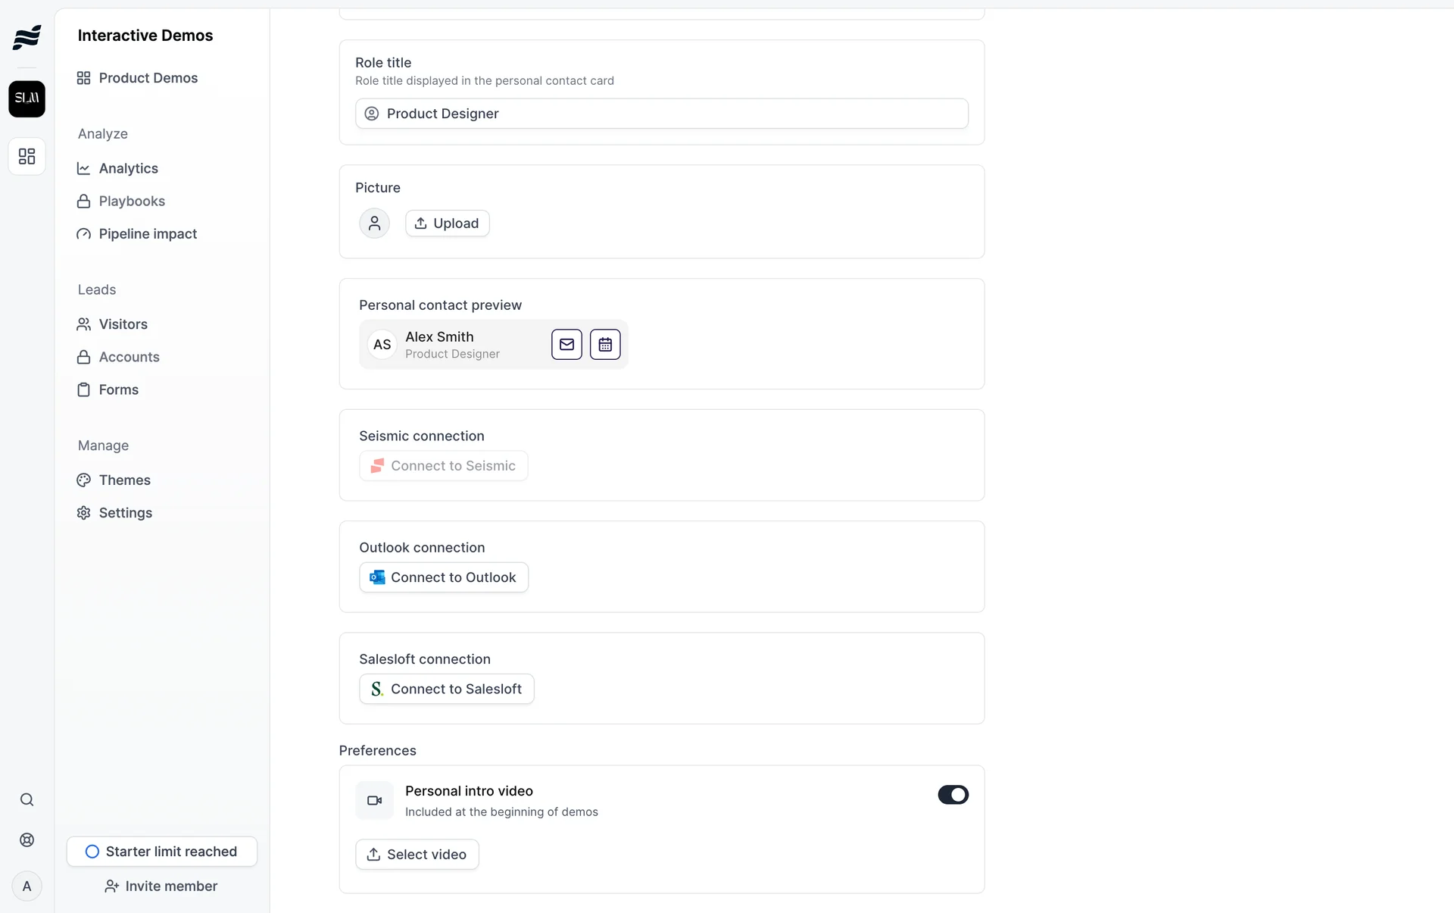Image resolution: width=1454 pixels, height=913 pixels.
Task: Open the help lifebuoy icon
Action: (27, 840)
